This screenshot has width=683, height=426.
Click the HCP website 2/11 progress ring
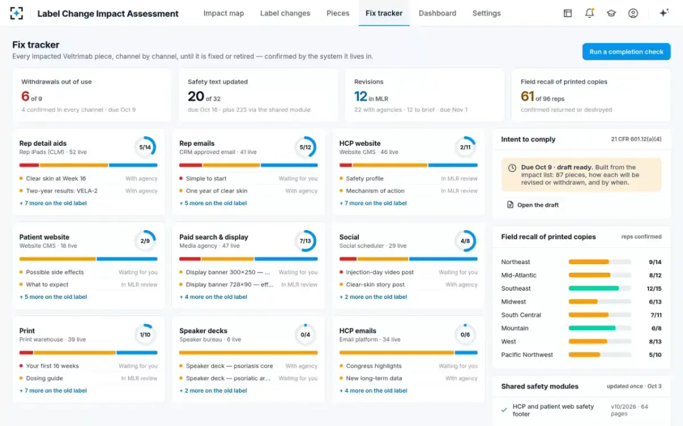pyautogui.click(x=466, y=147)
